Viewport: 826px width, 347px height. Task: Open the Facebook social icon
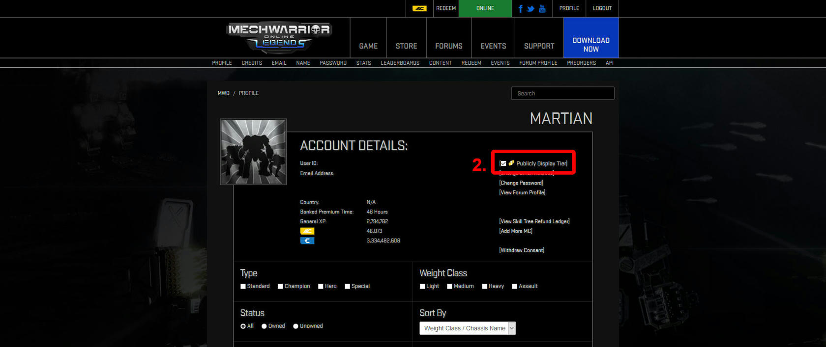(521, 8)
